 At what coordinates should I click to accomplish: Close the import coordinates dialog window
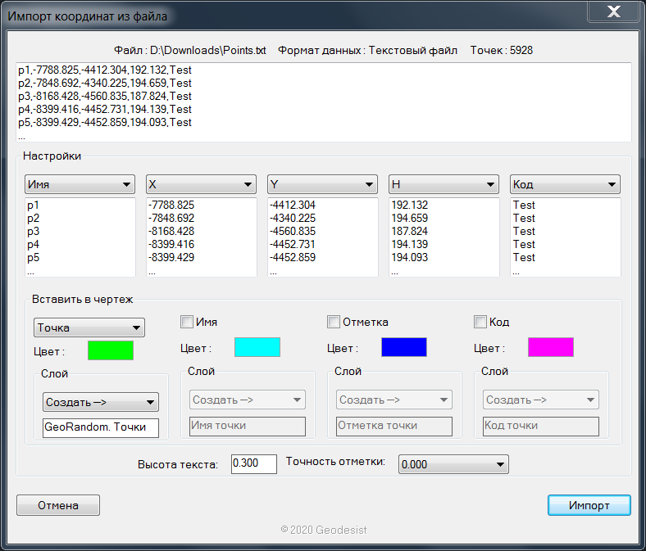point(612,12)
